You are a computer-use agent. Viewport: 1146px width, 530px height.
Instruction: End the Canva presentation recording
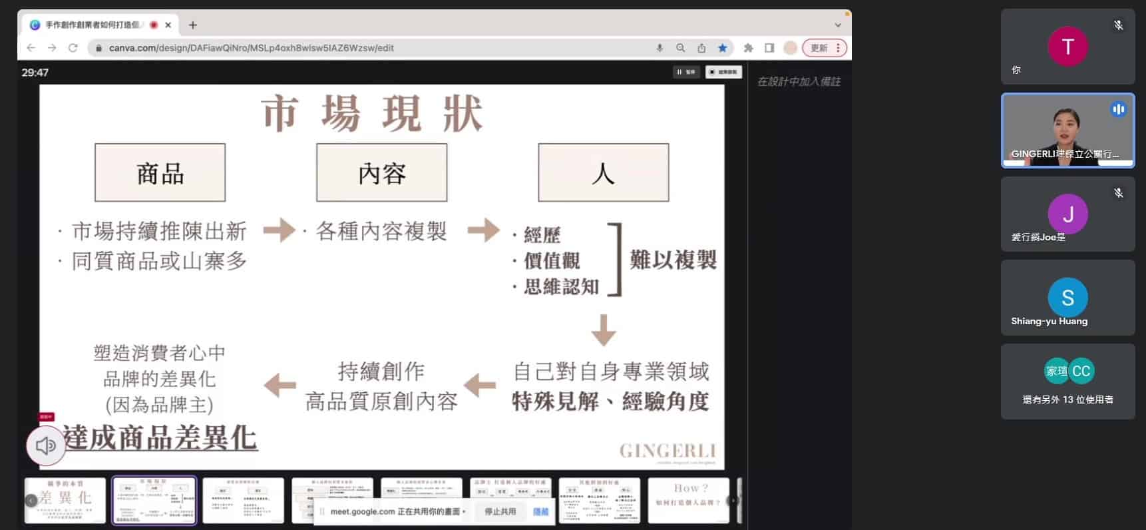[723, 72]
